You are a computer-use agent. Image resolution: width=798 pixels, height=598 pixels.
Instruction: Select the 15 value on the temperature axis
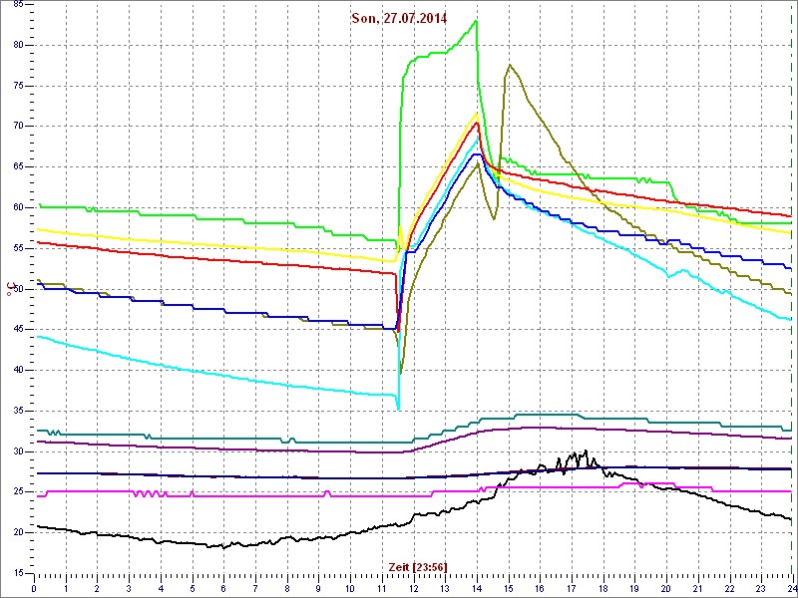[18, 573]
